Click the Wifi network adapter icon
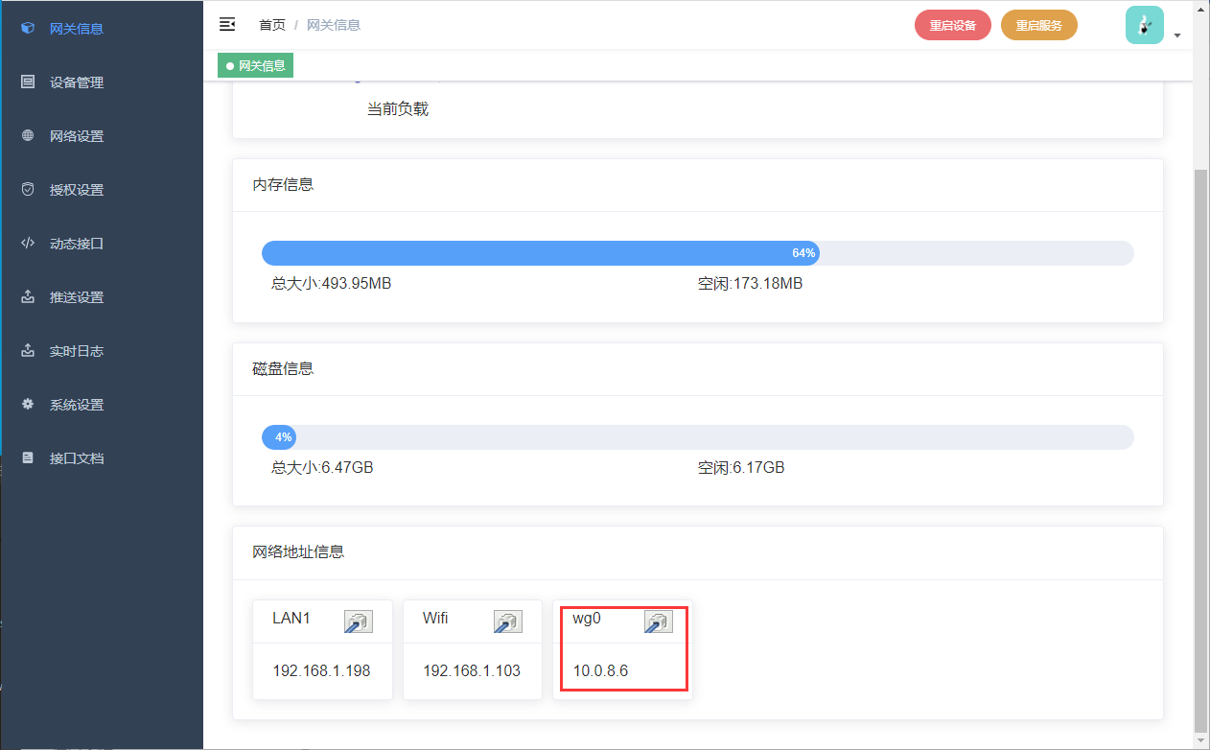The width and height of the screenshot is (1210, 750). 507,621
